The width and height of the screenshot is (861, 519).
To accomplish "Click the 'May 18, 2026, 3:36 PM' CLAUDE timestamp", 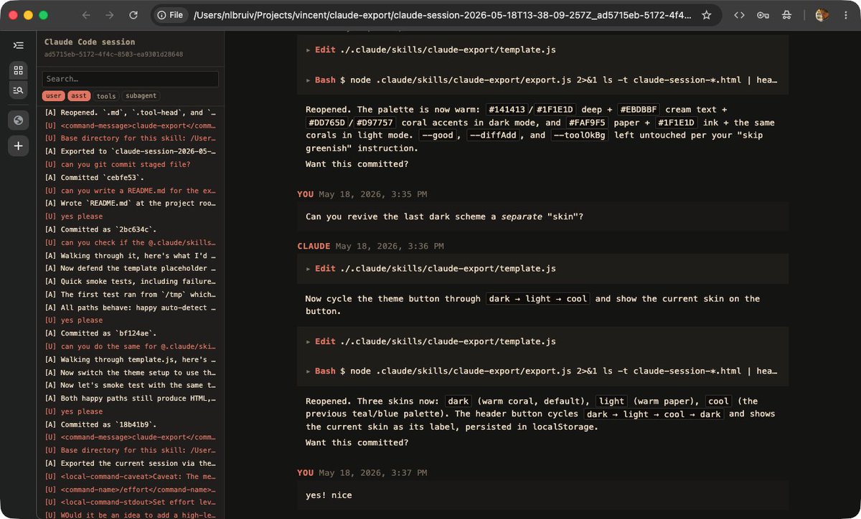I will point(390,246).
